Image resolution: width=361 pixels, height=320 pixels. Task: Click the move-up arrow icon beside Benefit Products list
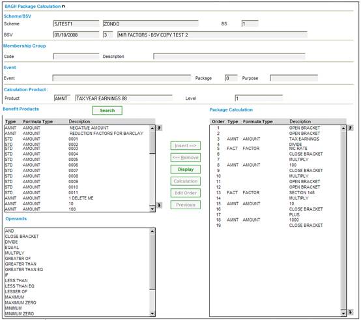tap(159, 128)
